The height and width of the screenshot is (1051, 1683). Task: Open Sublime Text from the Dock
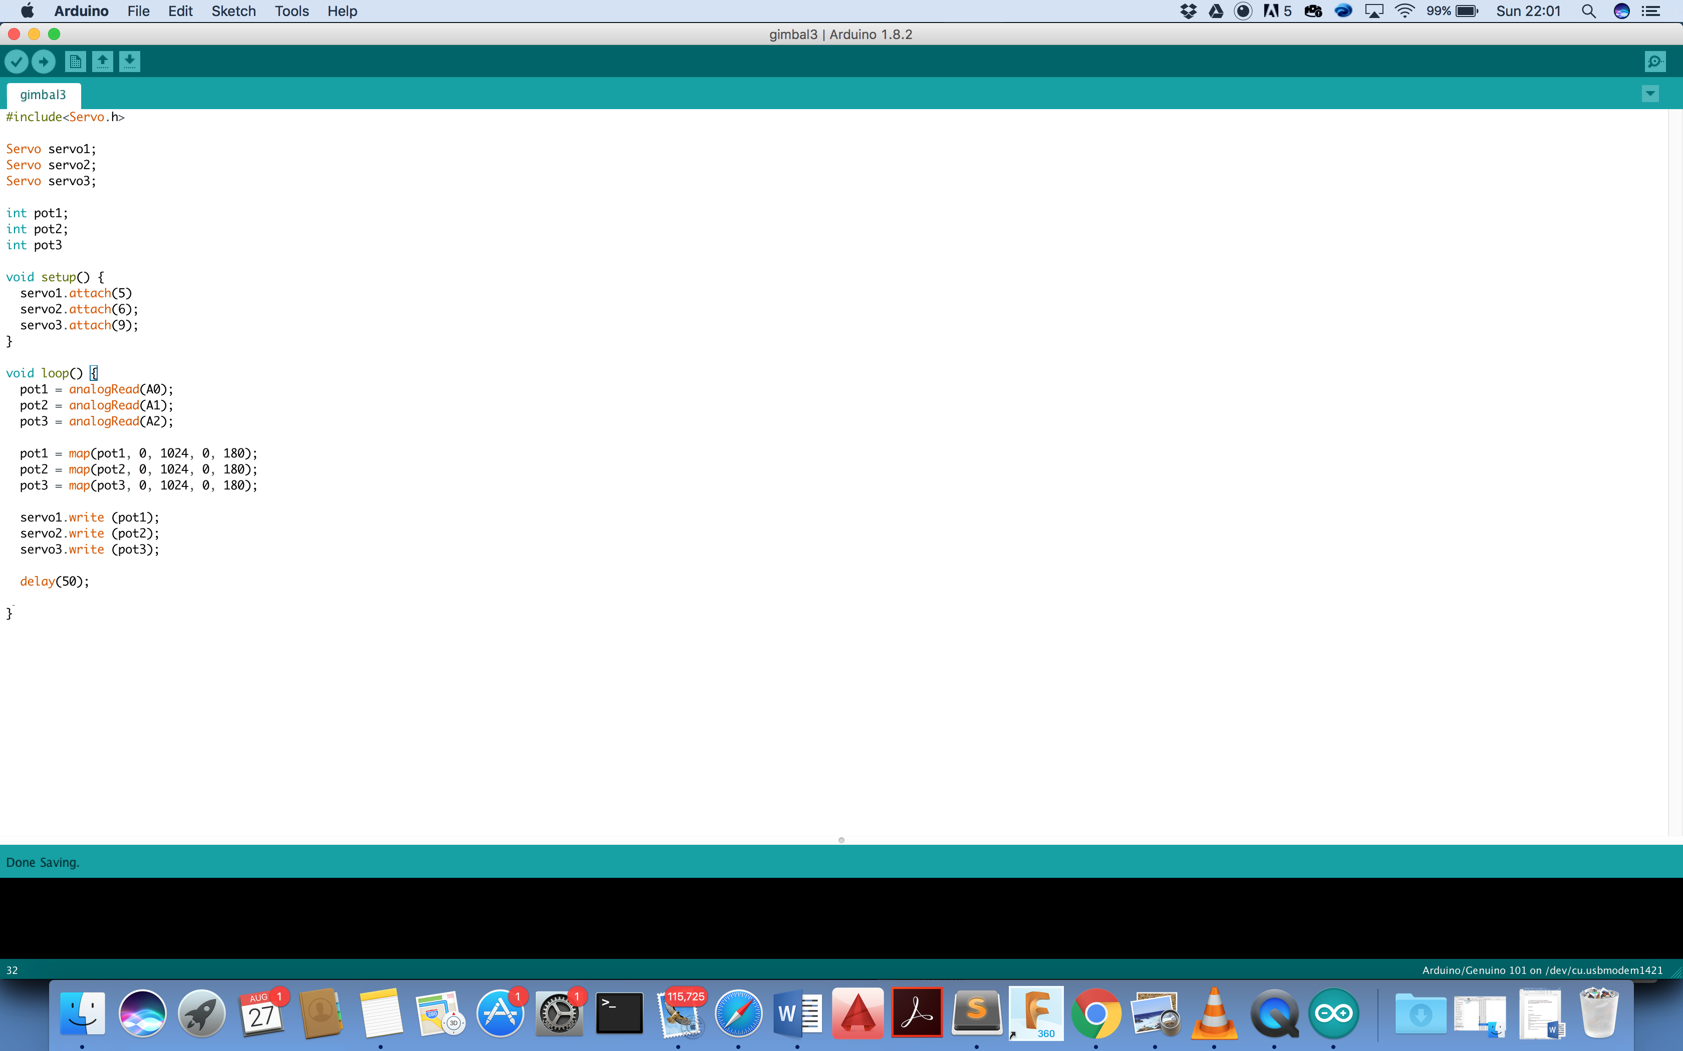[x=976, y=1013]
